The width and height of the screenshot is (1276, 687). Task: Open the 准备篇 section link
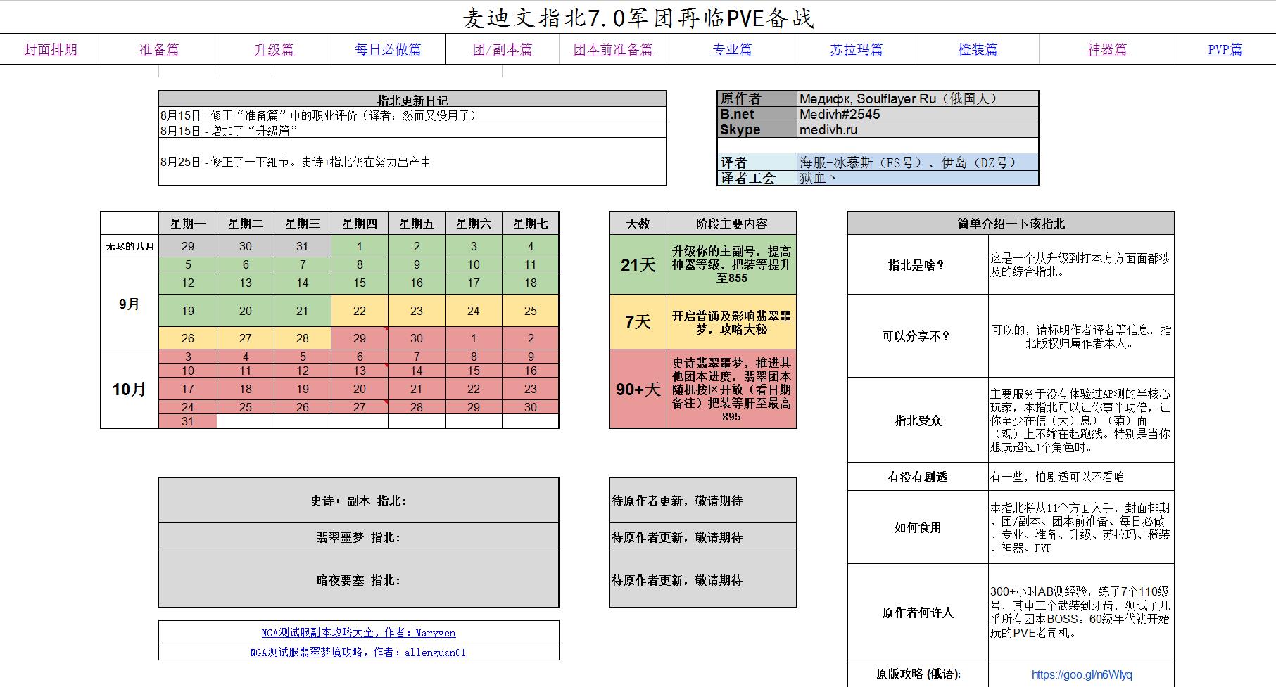pyautogui.click(x=160, y=50)
